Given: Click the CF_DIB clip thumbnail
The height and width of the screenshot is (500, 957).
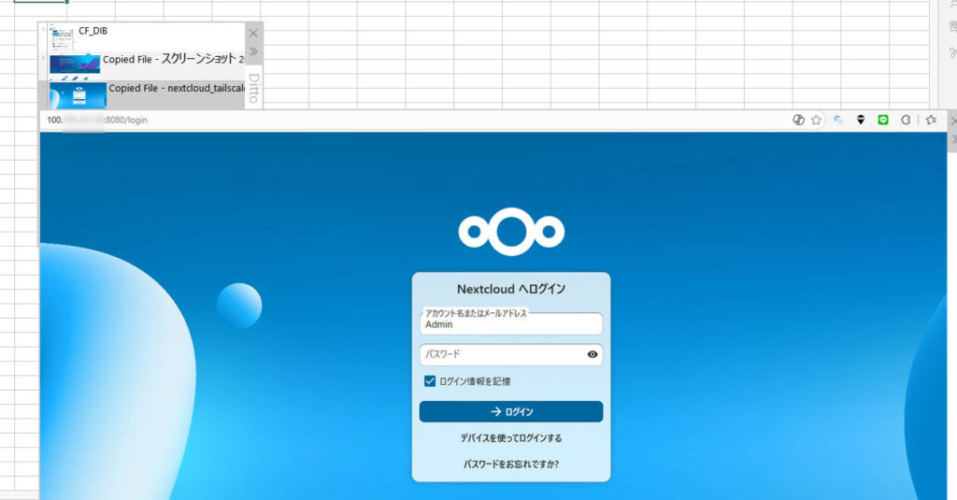Looking at the screenshot, I should (x=61, y=37).
